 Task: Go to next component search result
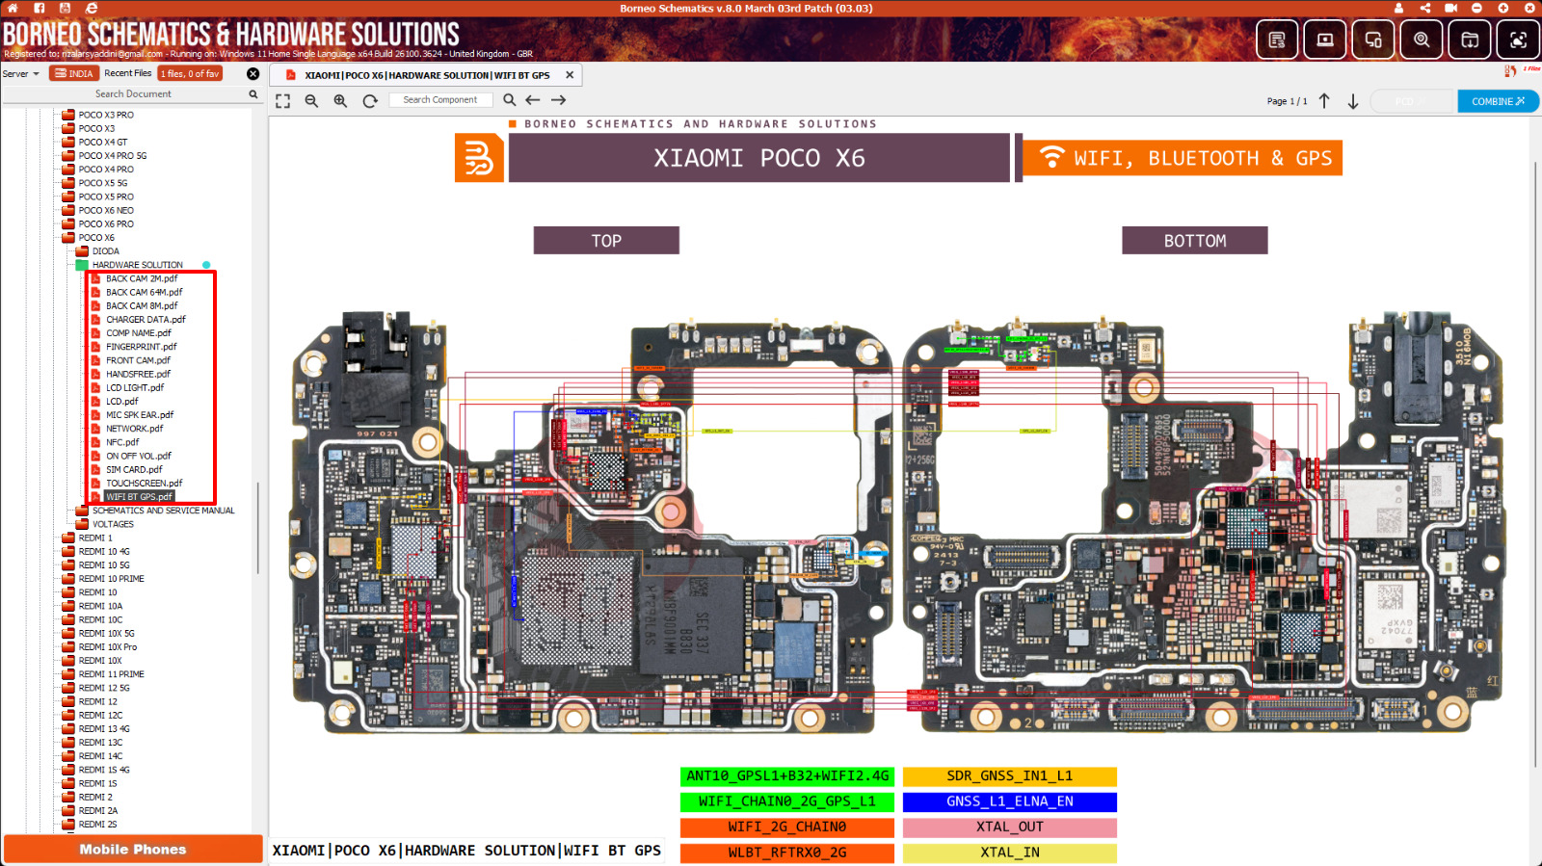point(558,99)
